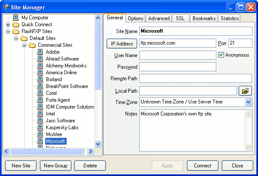Click the Adobe site computer icon
This screenshot has width=258, height=176.
click(40, 52)
